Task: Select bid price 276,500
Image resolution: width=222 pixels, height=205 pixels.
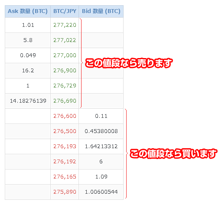Action: (x=65, y=131)
